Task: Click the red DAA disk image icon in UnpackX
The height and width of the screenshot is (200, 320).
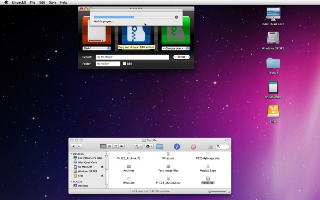Action: click(96, 30)
